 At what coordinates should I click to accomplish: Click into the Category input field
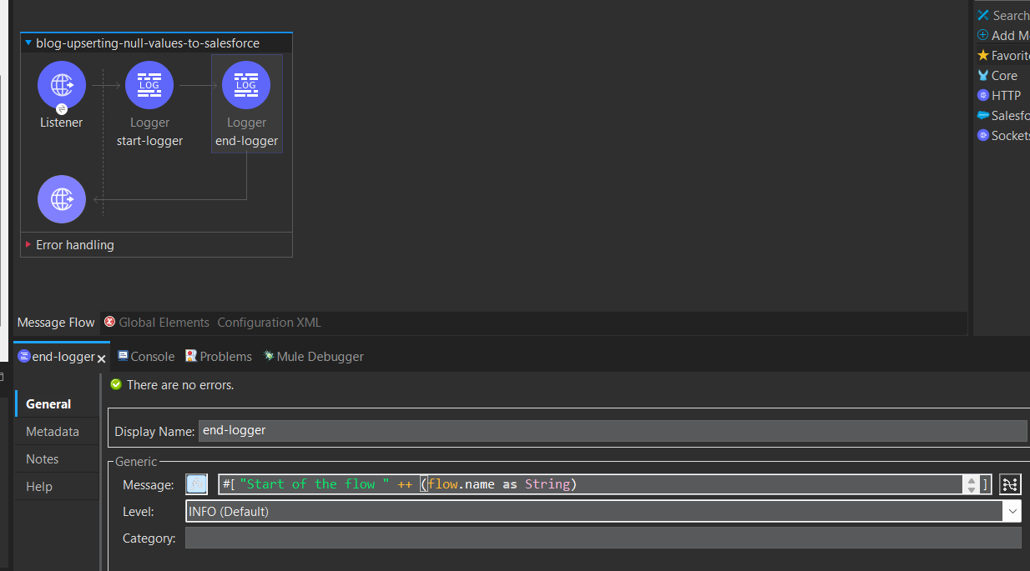(x=603, y=538)
